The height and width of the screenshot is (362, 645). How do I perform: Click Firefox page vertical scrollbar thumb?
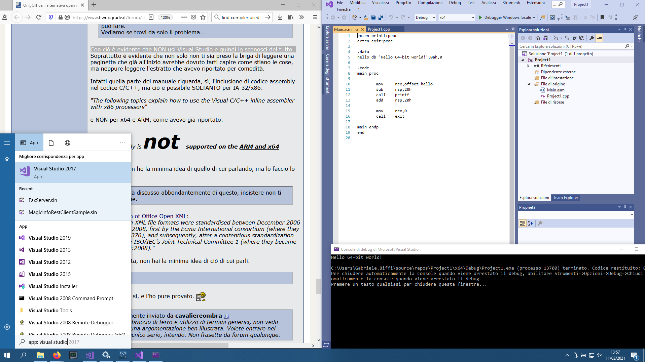[x=319, y=286]
